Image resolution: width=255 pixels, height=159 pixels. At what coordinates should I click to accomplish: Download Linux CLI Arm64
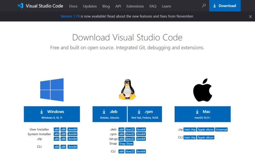[141, 152]
